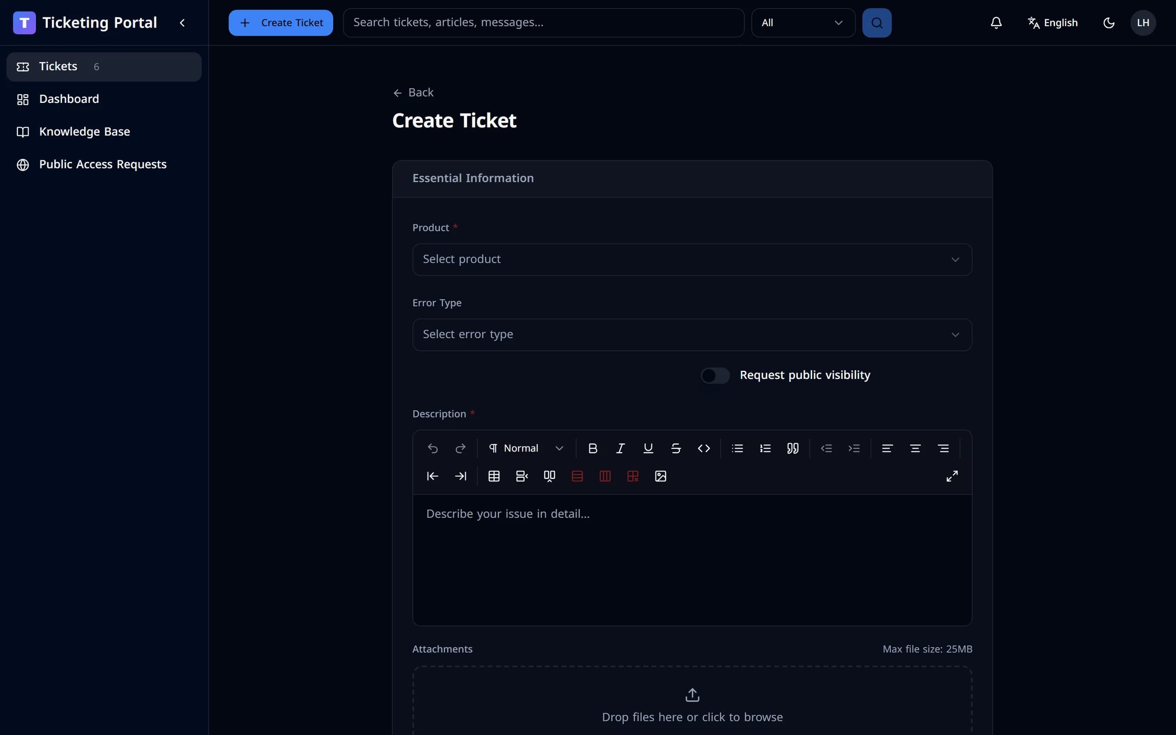Toggle underline formatting
The image size is (1176, 735).
pos(648,448)
